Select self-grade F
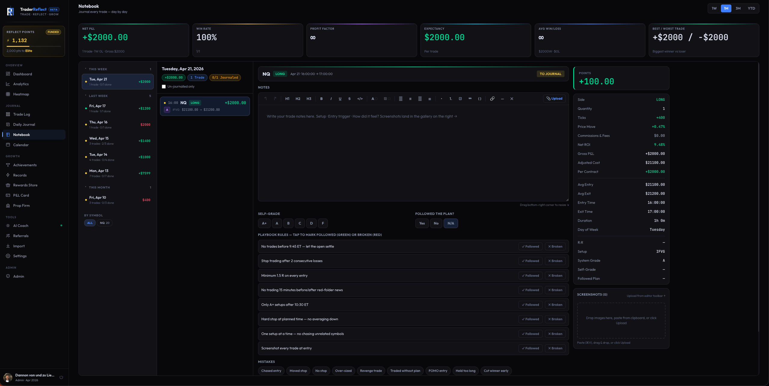The height and width of the screenshot is (386, 769). tap(323, 223)
